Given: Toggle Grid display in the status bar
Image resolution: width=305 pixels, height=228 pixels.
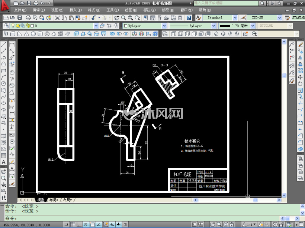Looking at the screenshot, I should click(73, 225).
